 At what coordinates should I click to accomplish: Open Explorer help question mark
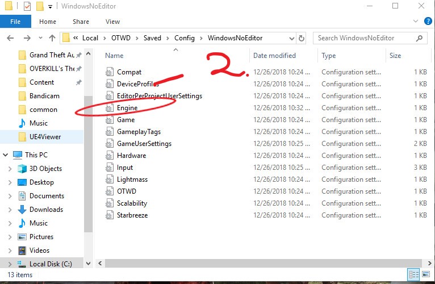tap(428, 21)
